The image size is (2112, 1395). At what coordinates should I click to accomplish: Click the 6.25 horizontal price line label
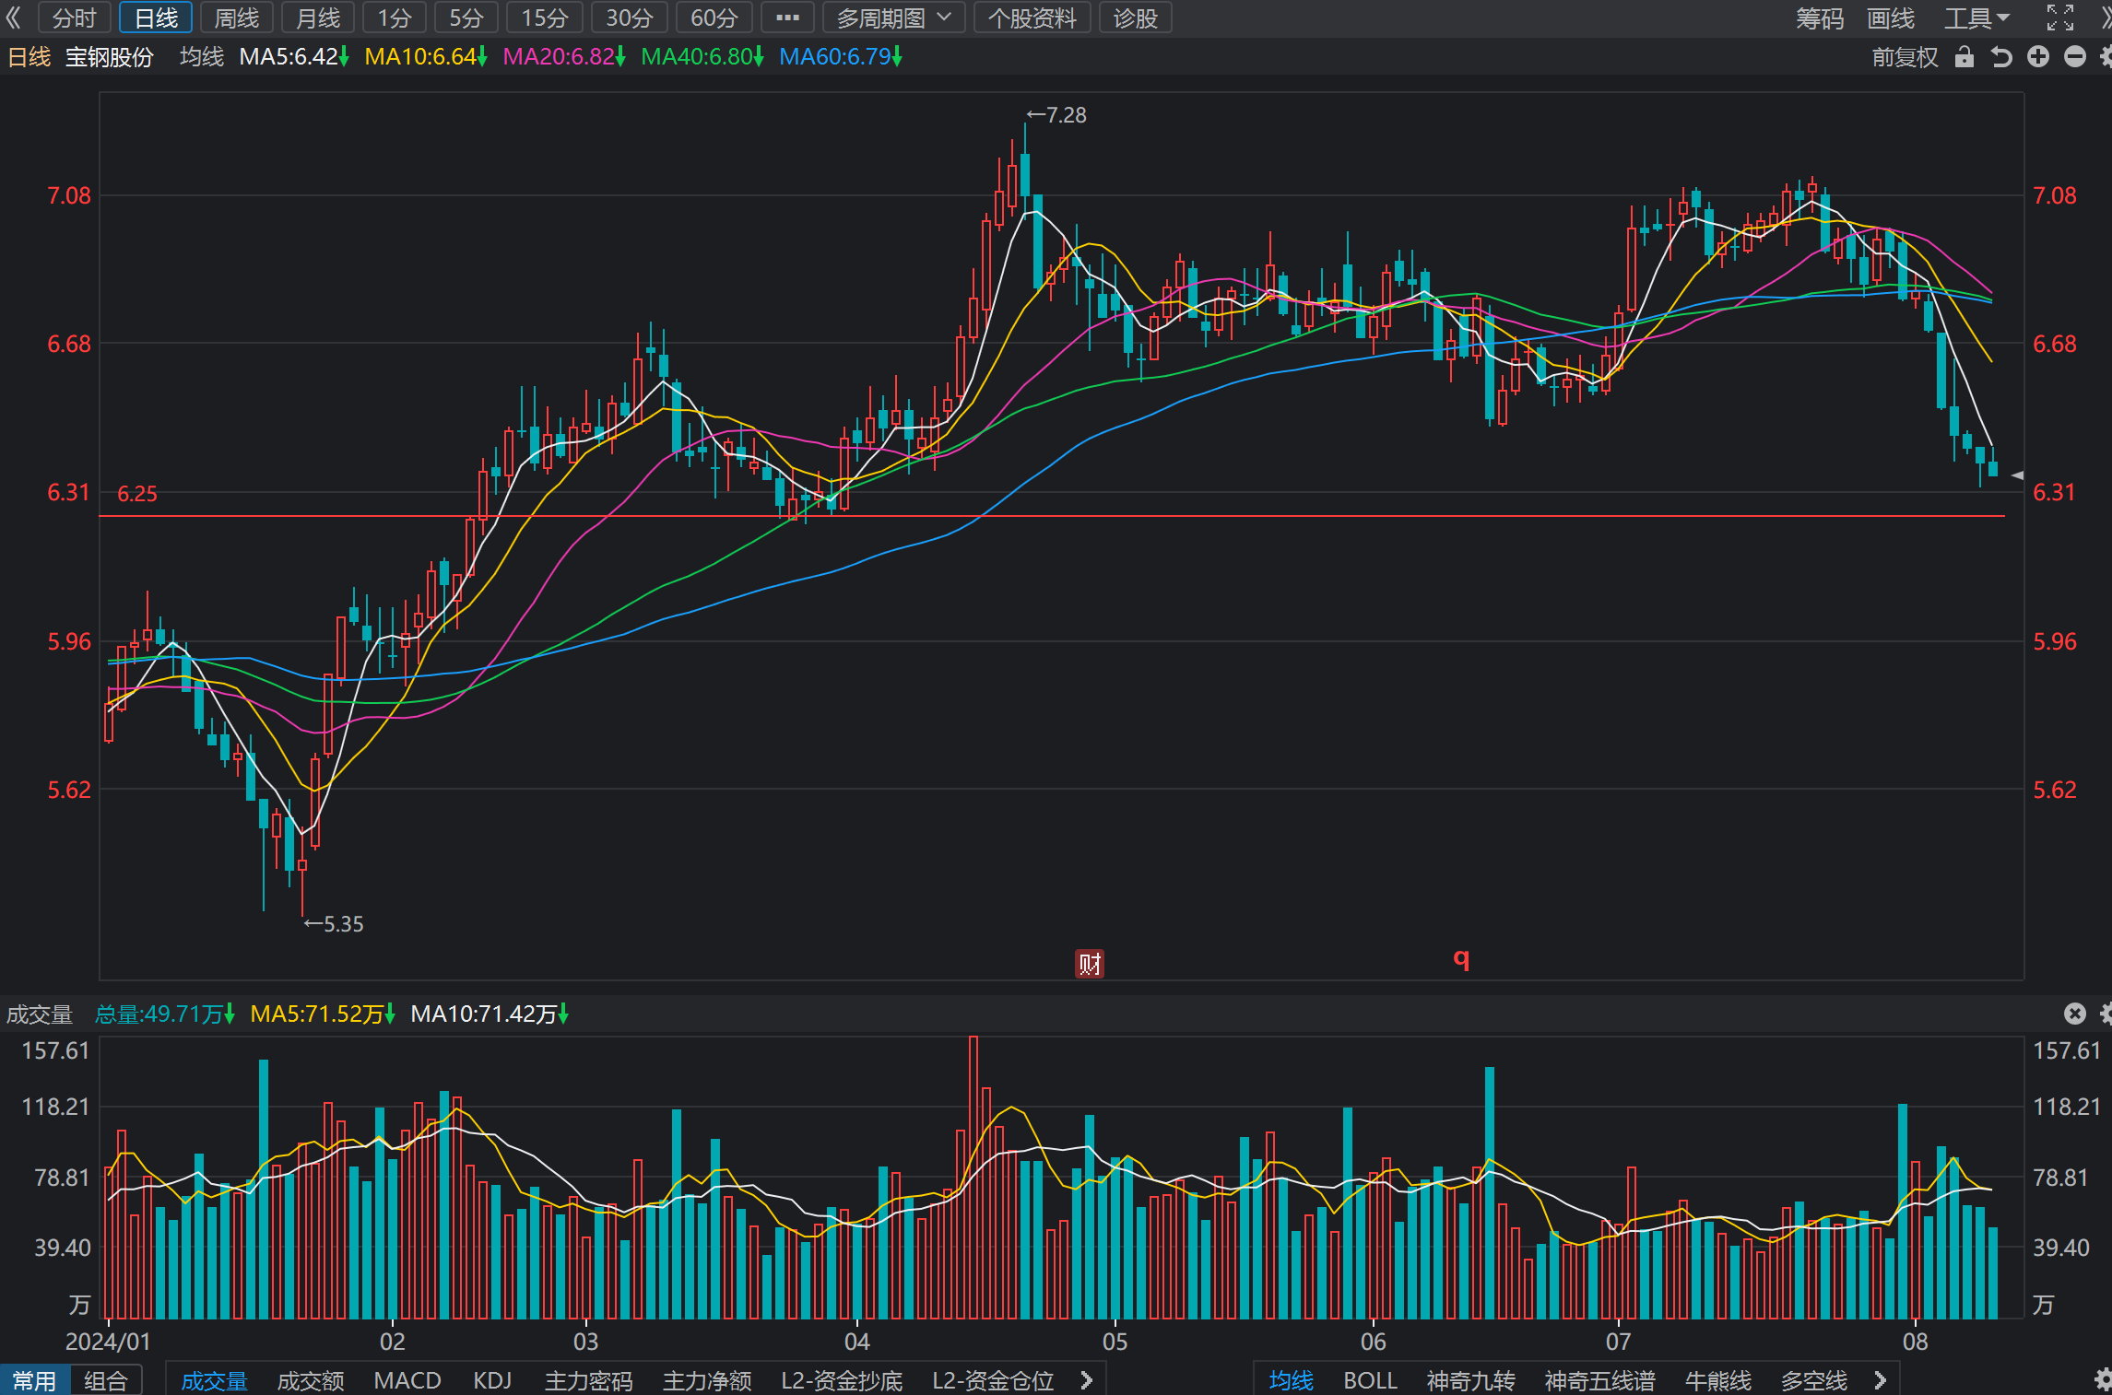137,494
